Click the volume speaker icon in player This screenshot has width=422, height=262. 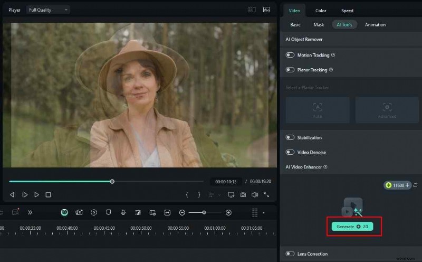[254, 195]
